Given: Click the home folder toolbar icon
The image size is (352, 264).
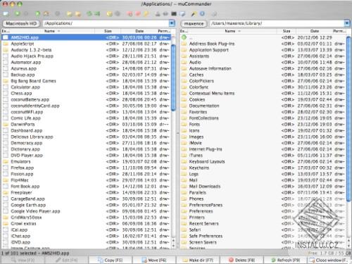Looking at the screenshot, I should point(46,14).
